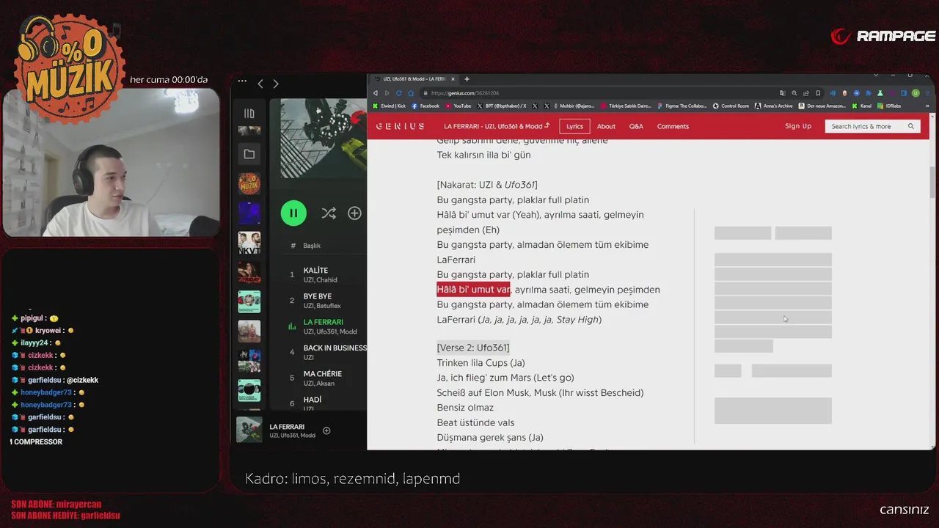This screenshot has width=939, height=528.
Task: Play track KALİTE by UZI, Chahid
Action: 324,274
